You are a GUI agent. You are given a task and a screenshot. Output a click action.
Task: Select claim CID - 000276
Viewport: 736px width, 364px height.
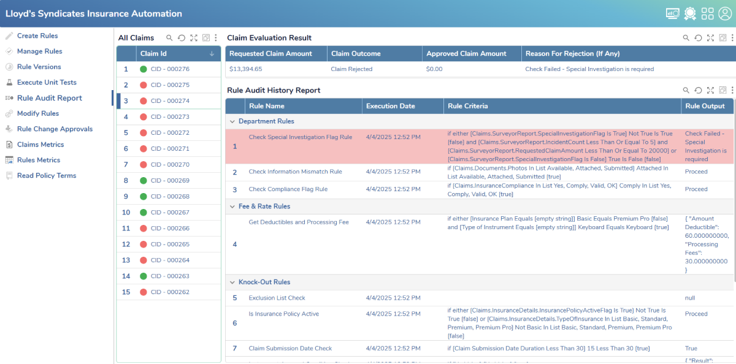coord(169,69)
